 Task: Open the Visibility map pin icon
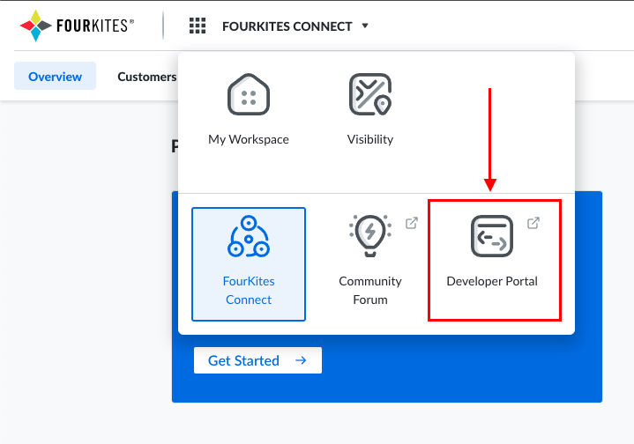370,94
